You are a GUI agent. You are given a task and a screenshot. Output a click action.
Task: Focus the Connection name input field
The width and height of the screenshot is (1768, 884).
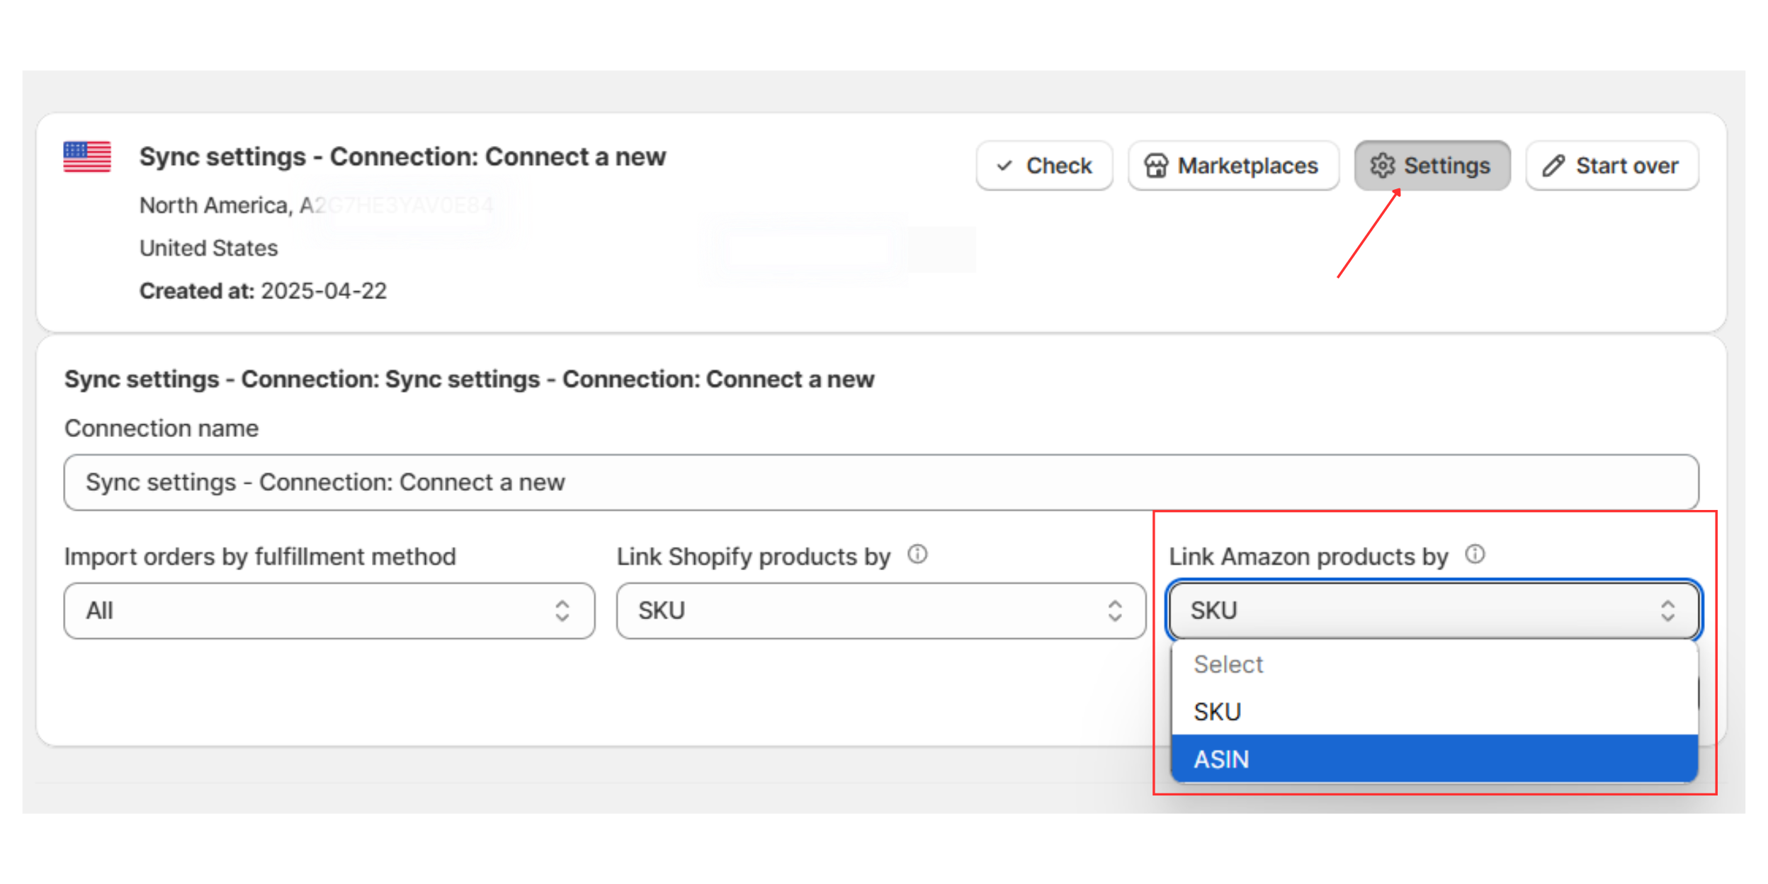click(x=881, y=482)
